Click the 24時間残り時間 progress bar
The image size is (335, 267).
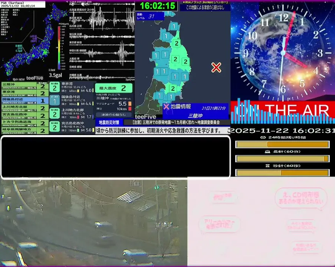[x=282, y=145]
